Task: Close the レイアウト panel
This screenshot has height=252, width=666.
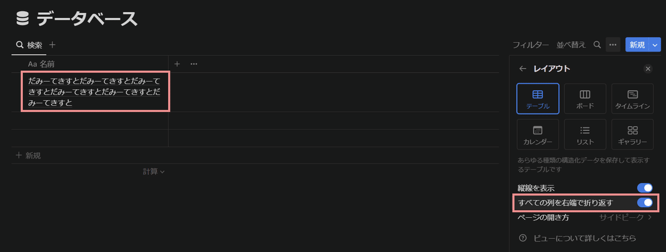Action: (x=648, y=69)
